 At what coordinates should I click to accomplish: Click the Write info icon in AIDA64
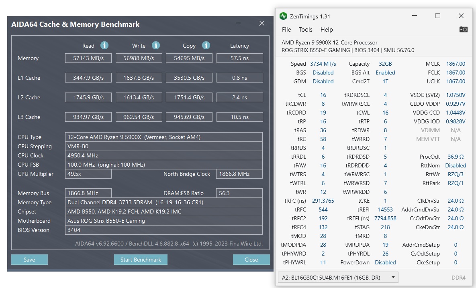tap(156, 45)
